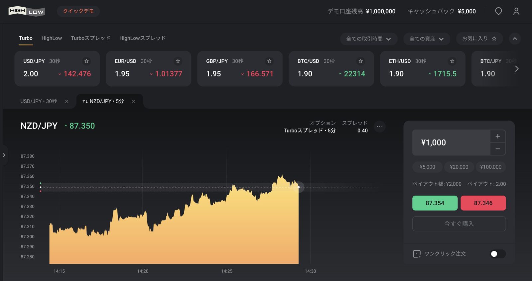
Task: Expand the 全ての資産 dropdown
Action: click(426, 39)
